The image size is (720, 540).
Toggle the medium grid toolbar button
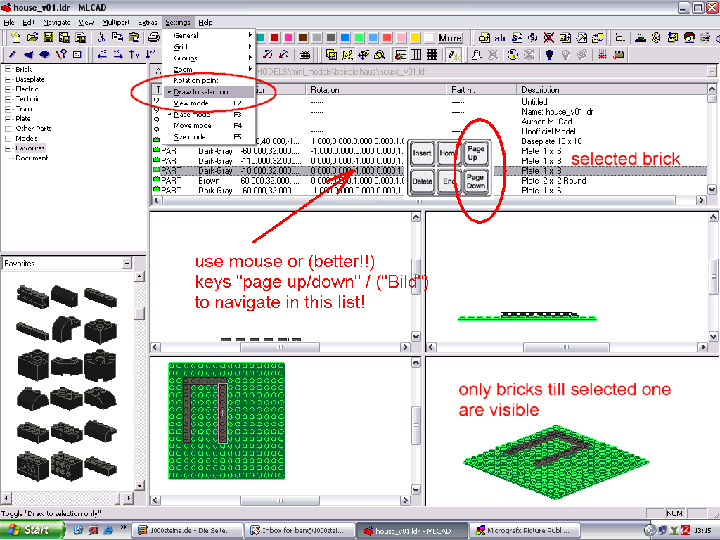(x=416, y=55)
